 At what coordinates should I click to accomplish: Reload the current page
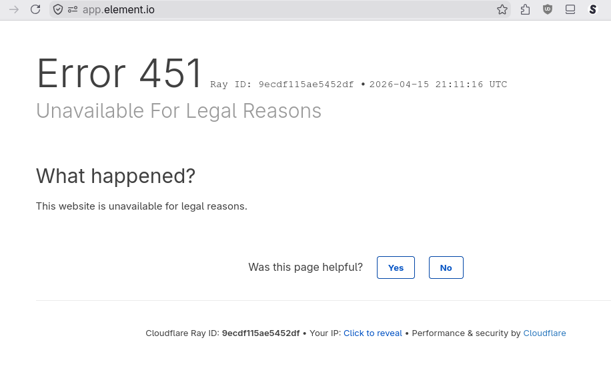pyautogui.click(x=35, y=9)
